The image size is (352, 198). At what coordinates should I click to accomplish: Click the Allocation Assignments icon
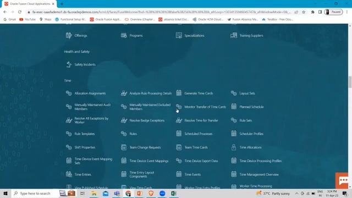point(69,93)
